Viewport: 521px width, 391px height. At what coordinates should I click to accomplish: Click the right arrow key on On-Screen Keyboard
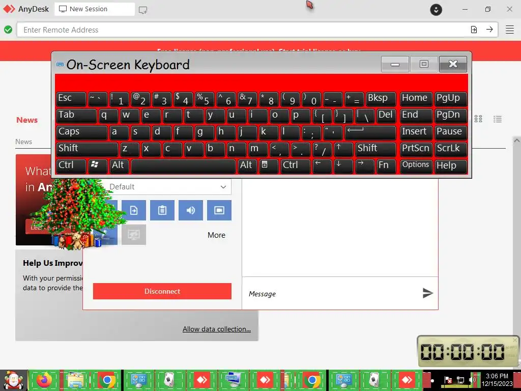(x=364, y=165)
